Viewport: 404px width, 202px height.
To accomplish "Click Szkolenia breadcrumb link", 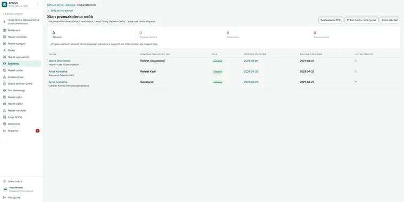I will pyautogui.click(x=70, y=5).
